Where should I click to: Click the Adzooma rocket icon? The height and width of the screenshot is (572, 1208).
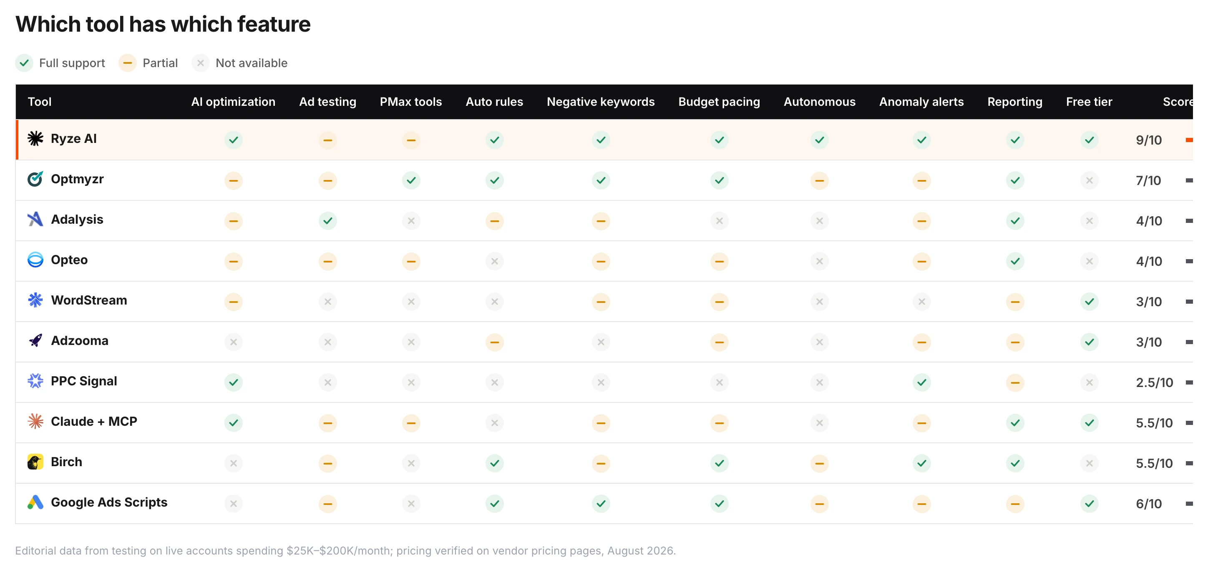[x=35, y=341]
